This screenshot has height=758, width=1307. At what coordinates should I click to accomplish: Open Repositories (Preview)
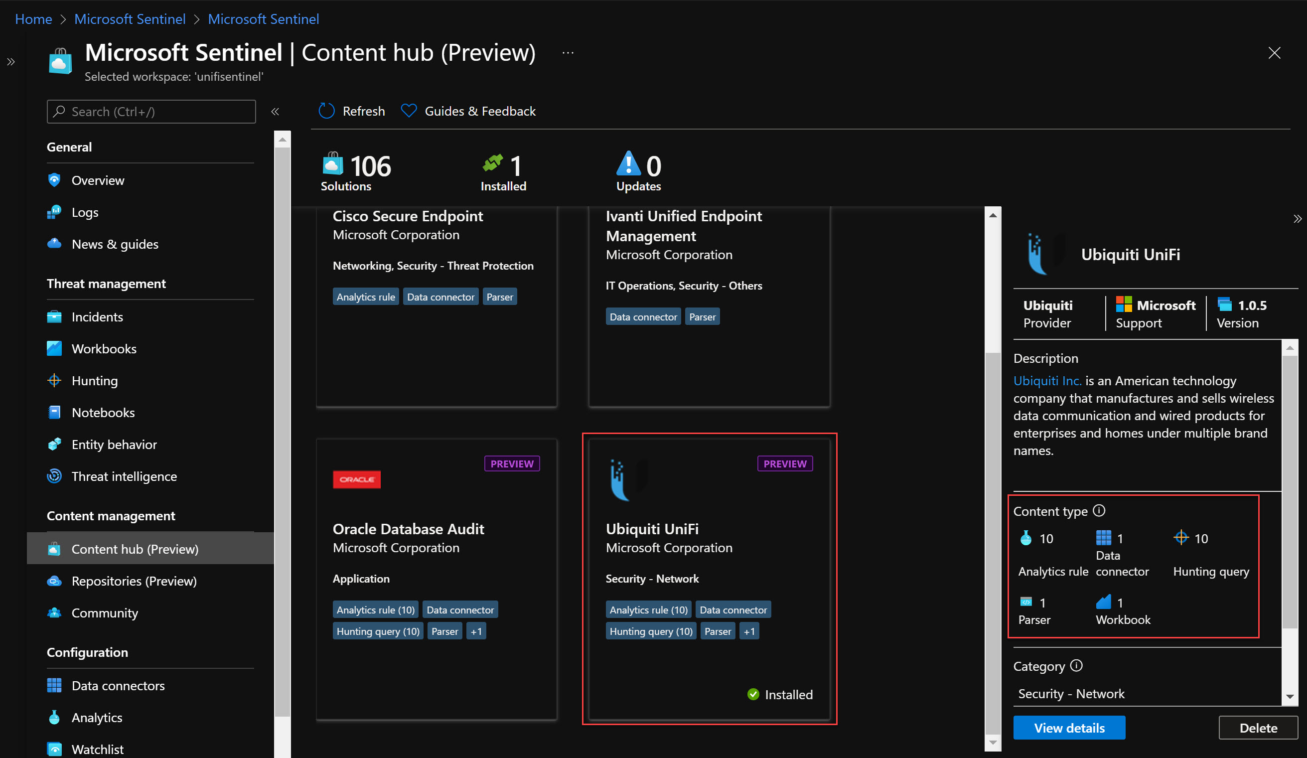point(134,581)
